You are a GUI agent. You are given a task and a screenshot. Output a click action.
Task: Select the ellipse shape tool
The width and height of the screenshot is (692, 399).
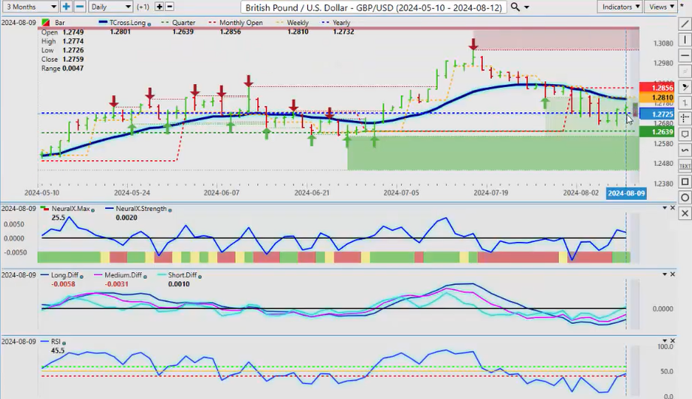point(684,197)
